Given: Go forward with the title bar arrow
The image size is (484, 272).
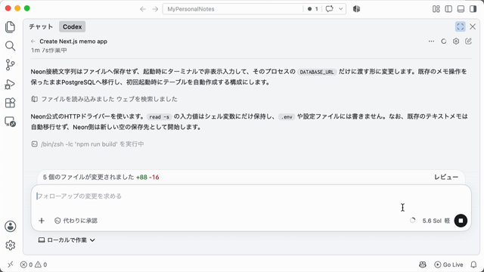Looking at the screenshot, I should pos(155,9).
